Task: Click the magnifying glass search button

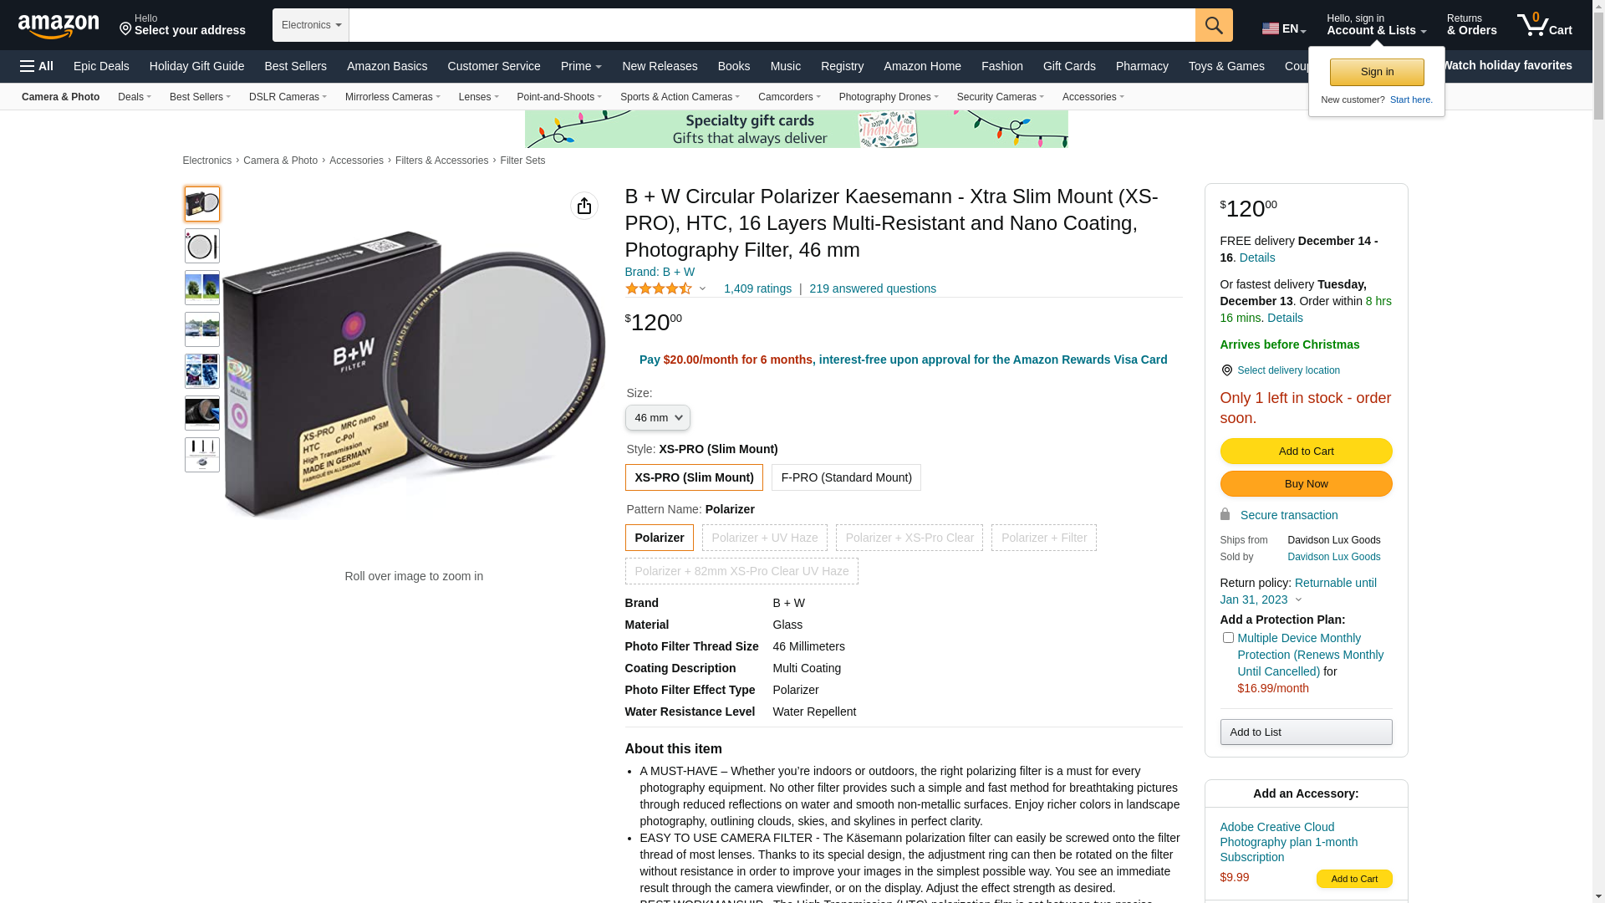Action: [1214, 25]
